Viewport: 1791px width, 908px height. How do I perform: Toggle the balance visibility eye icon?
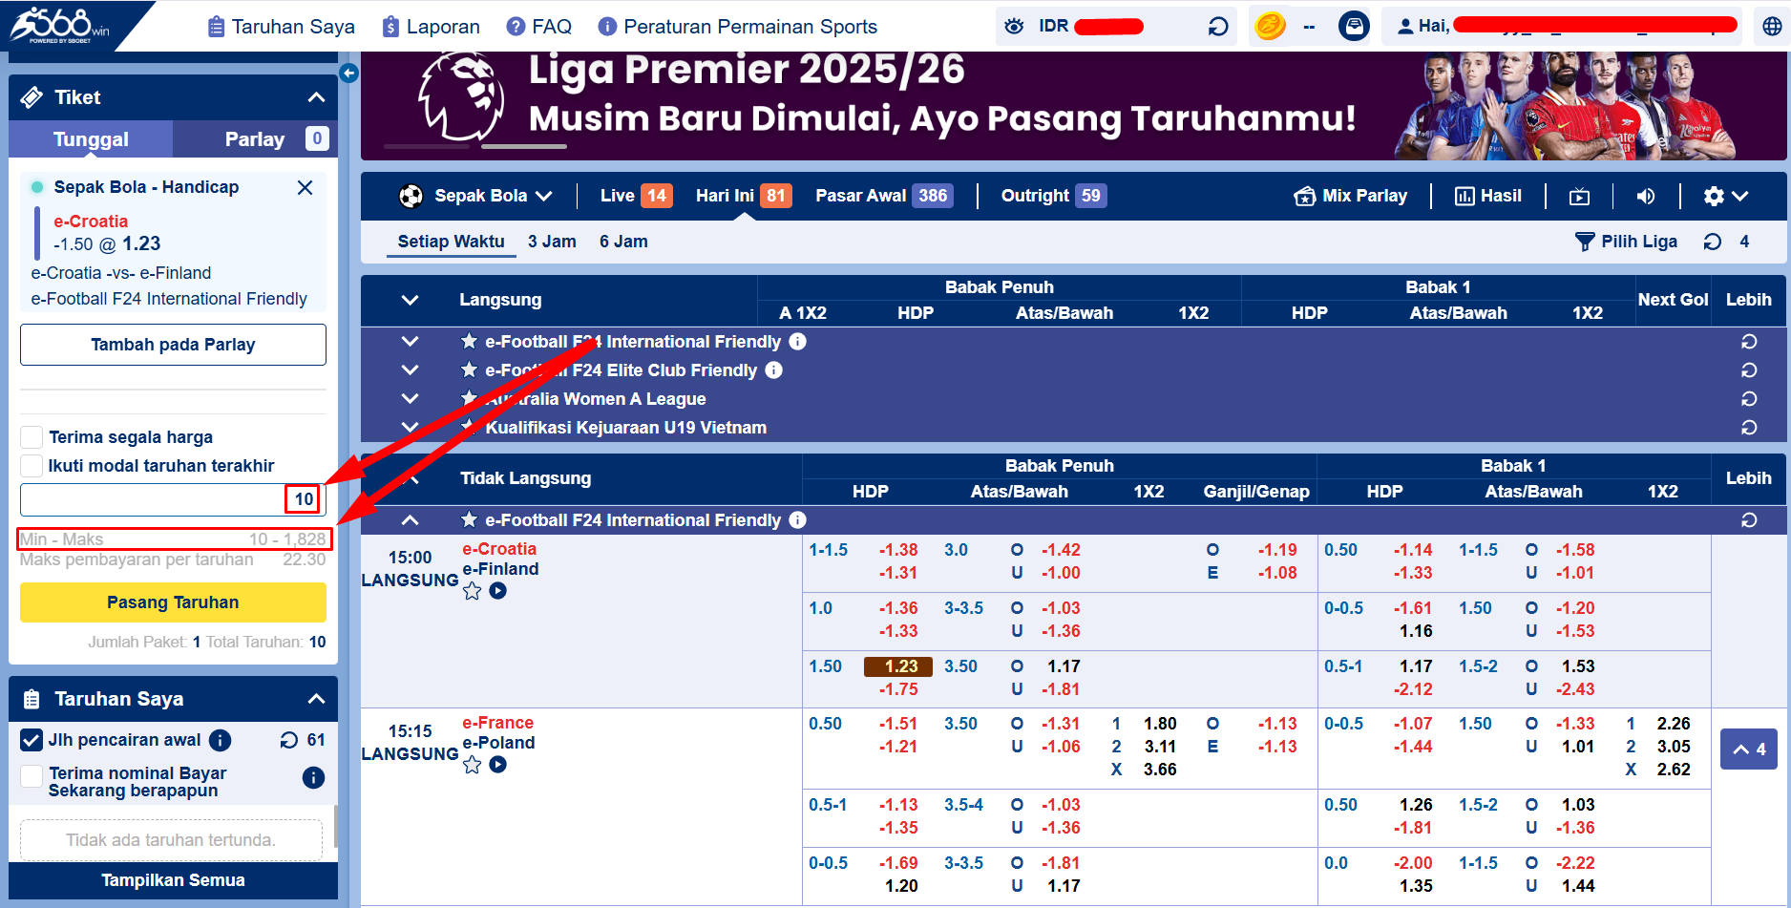pyautogui.click(x=1015, y=27)
